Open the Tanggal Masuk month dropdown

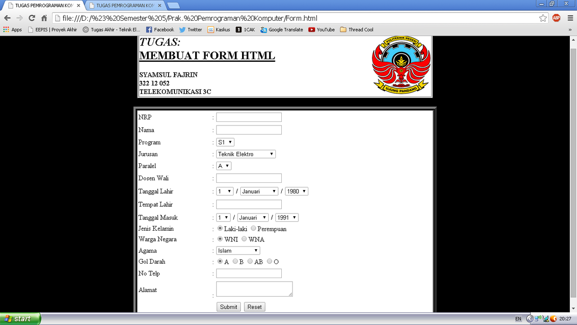click(253, 218)
